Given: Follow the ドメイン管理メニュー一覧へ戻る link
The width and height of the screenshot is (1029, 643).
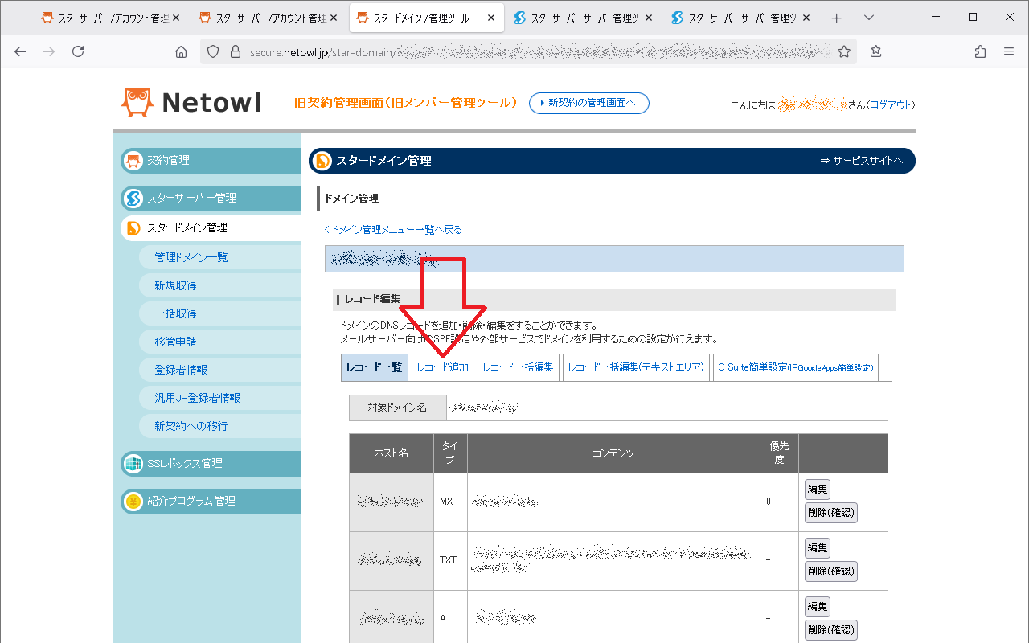Looking at the screenshot, I should [394, 230].
